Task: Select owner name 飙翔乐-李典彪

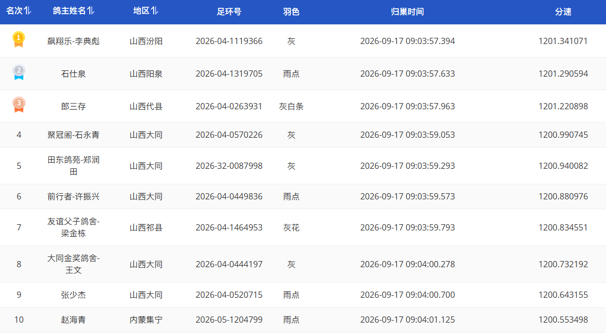Action: click(x=74, y=41)
